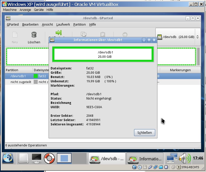Click the Partition column header

(19, 70)
